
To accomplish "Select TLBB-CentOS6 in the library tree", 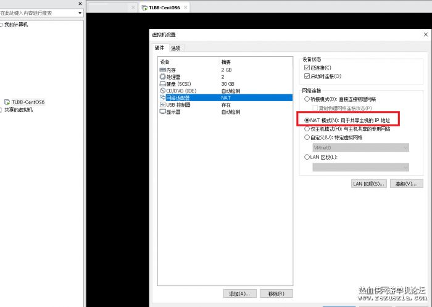I will pos(28,102).
